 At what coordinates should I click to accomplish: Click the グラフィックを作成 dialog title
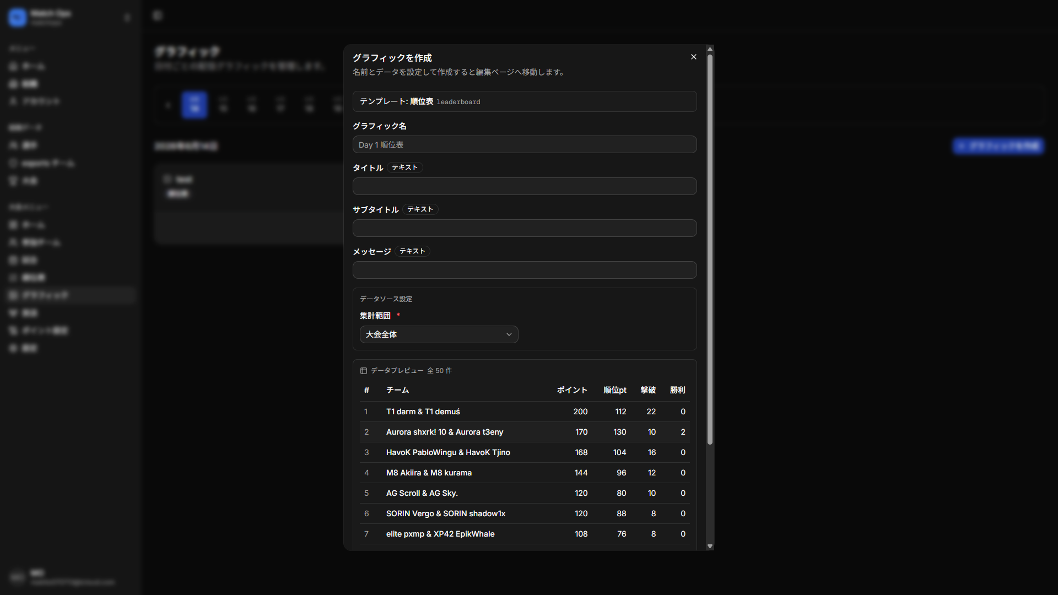tap(392, 58)
